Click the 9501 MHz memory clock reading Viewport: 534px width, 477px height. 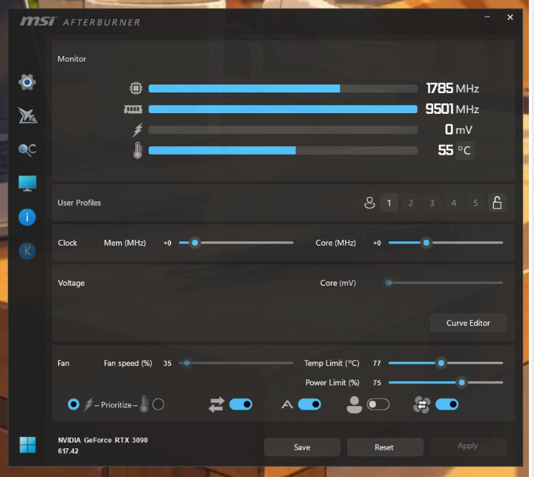(452, 110)
